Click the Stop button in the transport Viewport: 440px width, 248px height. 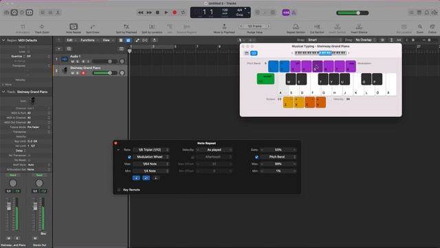coord(157,12)
